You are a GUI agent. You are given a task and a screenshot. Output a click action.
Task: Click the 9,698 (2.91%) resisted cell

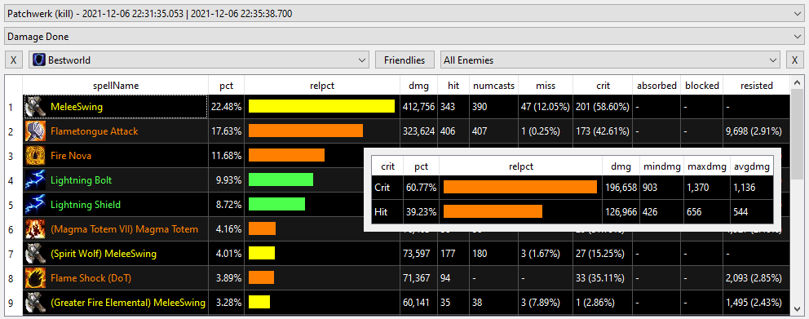(756, 131)
